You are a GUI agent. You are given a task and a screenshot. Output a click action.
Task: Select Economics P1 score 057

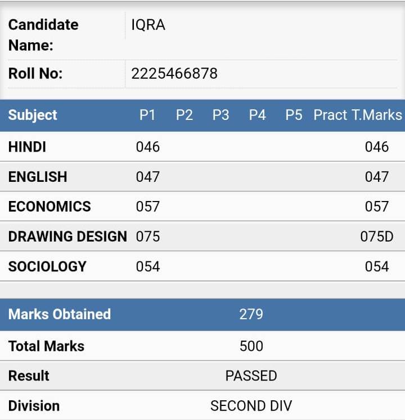pyautogui.click(x=148, y=207)
